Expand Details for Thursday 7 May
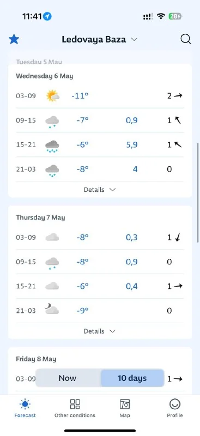The height and width of the screenshot is (436, 200). [100, 331]
